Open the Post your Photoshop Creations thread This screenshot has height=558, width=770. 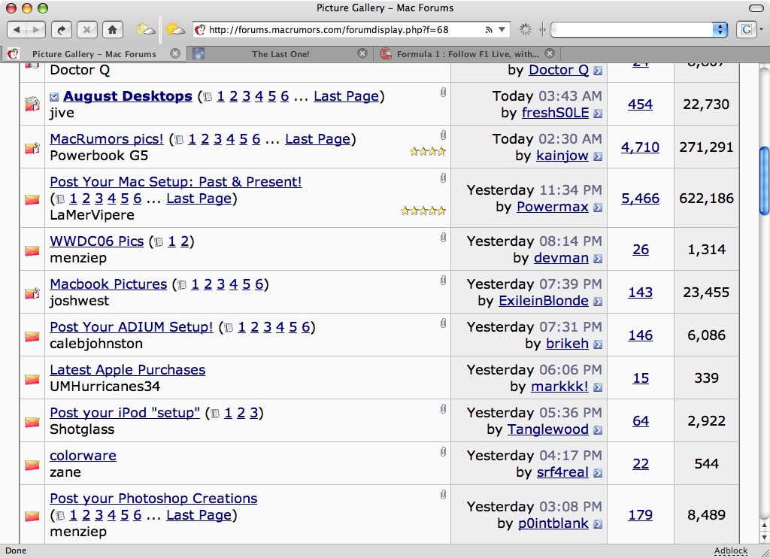(153, 498)
